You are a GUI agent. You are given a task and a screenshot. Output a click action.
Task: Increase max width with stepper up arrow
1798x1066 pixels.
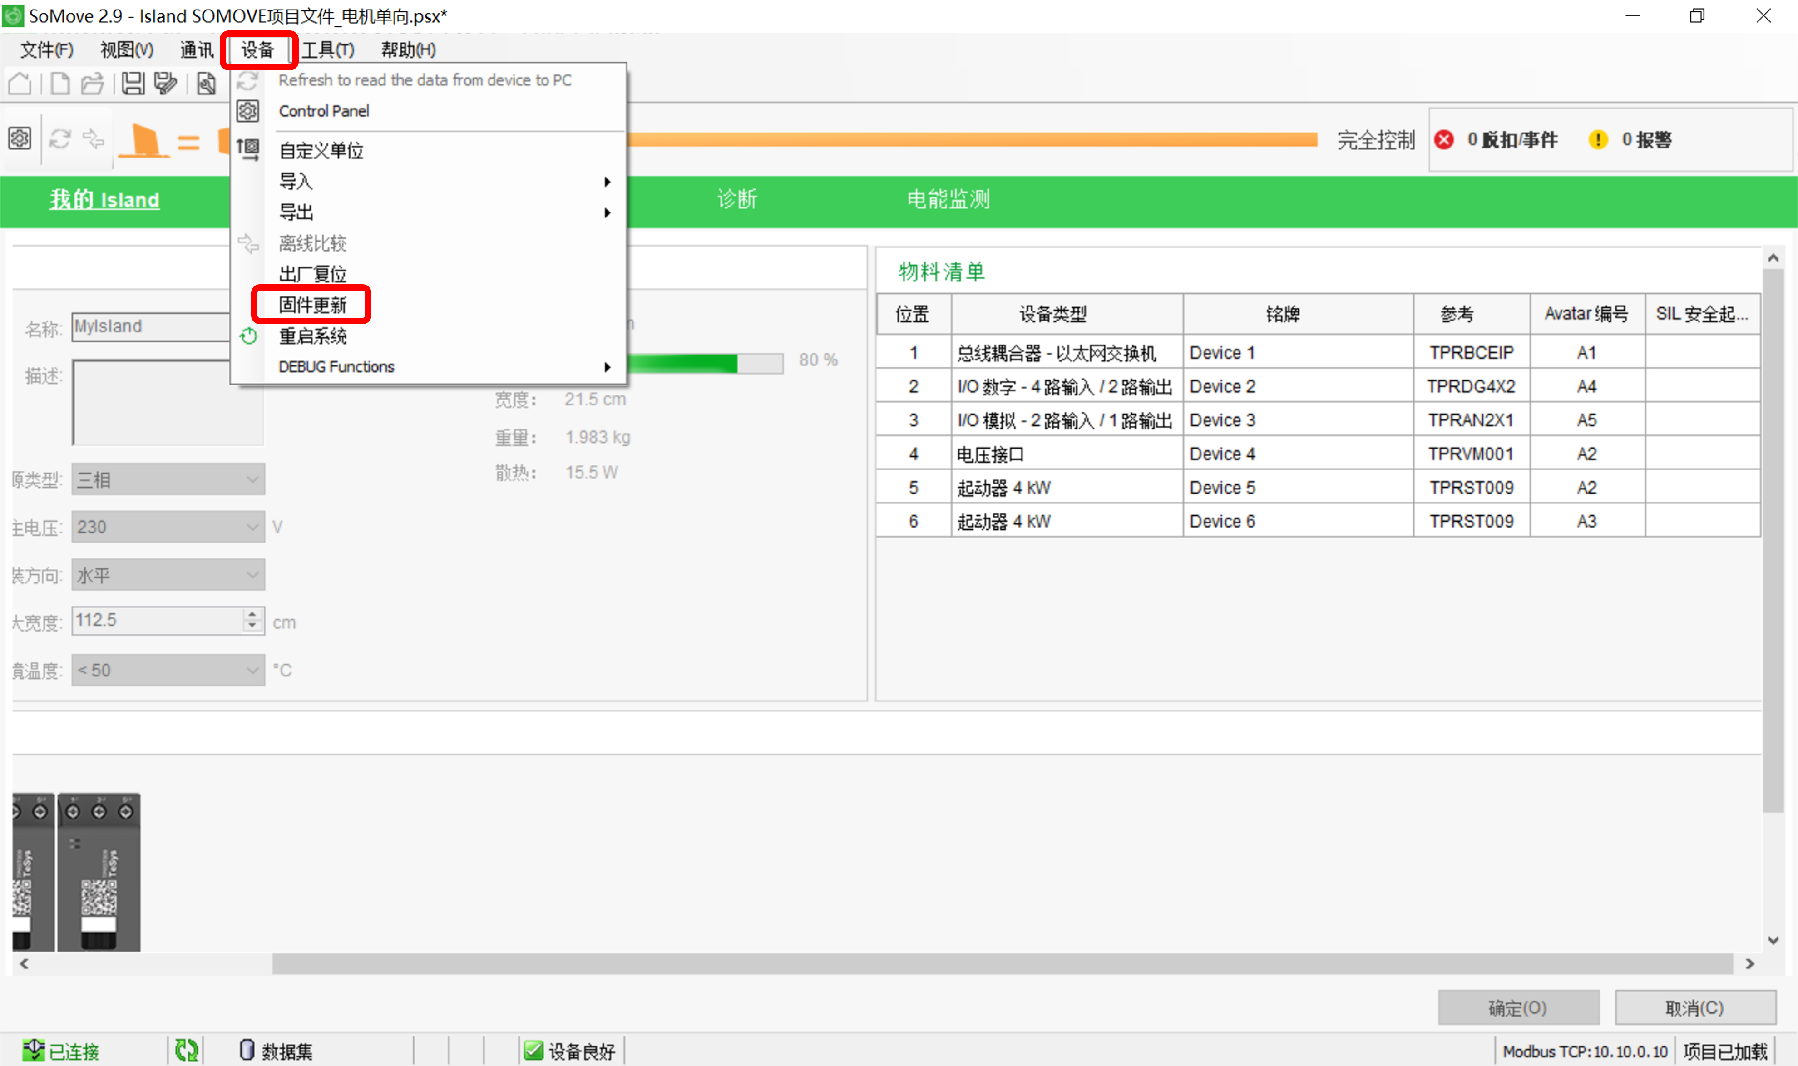point(252,615)
